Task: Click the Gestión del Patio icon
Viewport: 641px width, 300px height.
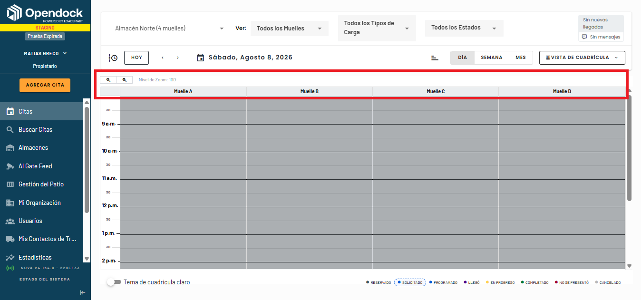Action: click(x=10, y=184)
